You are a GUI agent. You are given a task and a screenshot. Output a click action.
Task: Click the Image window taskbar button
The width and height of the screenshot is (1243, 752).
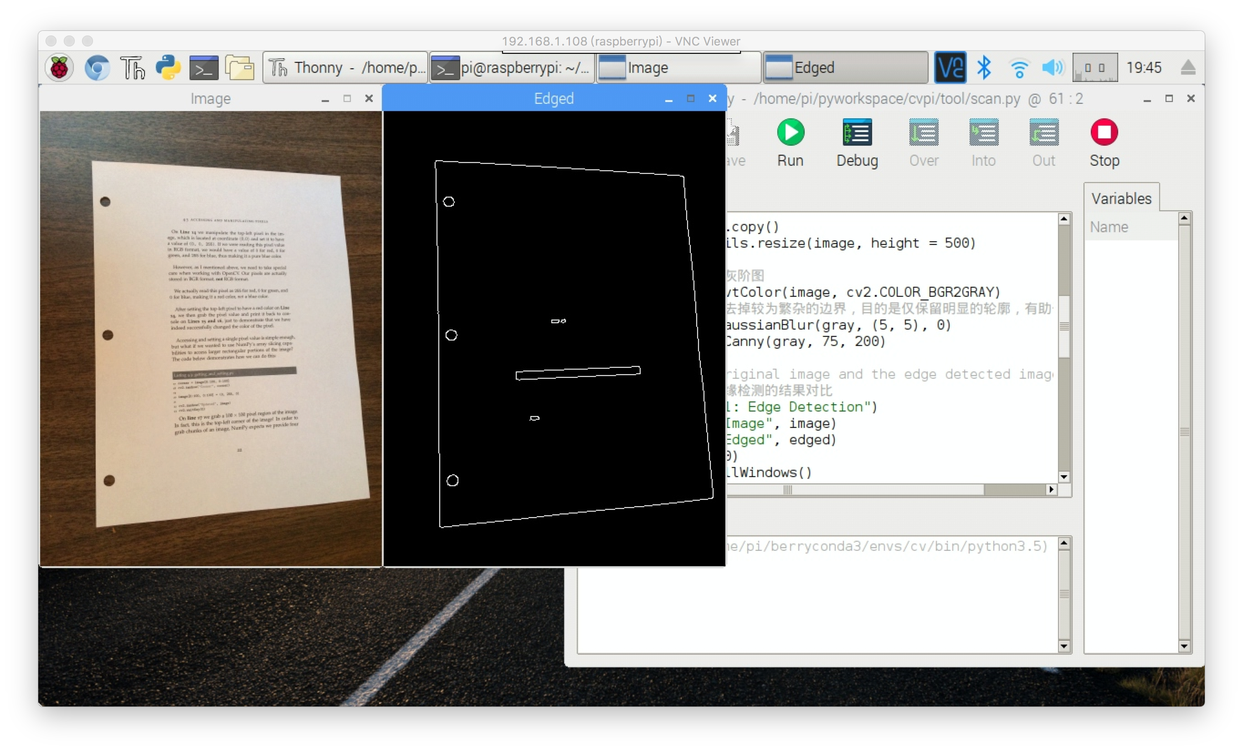click(678, 67)
